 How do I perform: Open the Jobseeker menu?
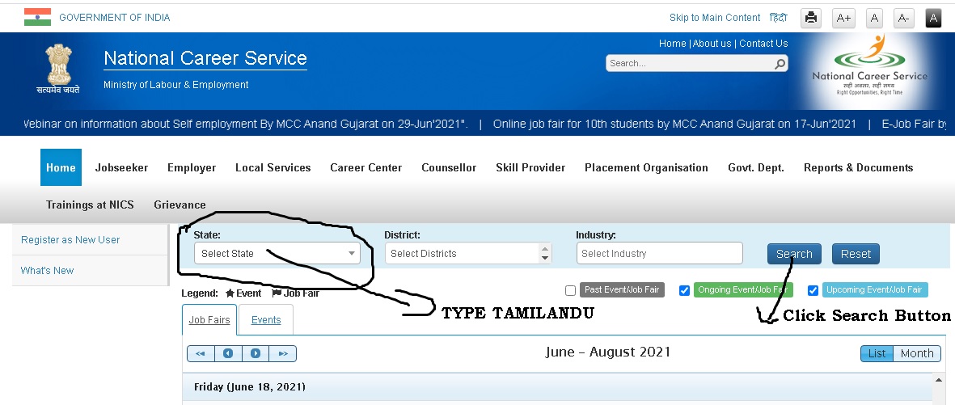[x=122, y=167]
